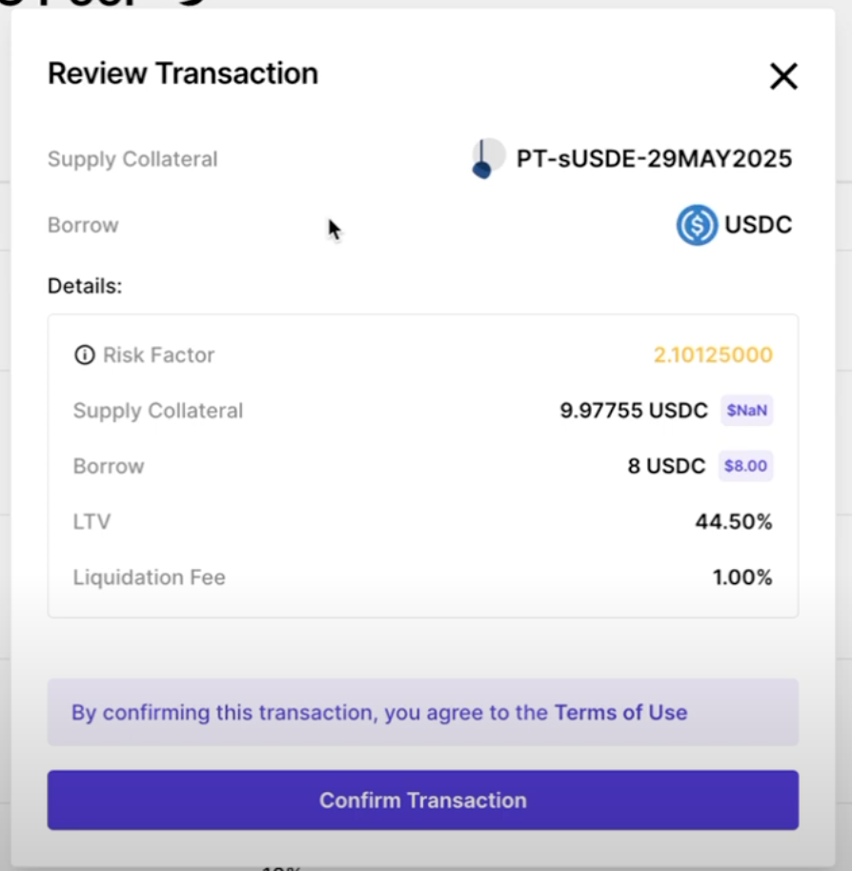Click the PT-sUSDE token pie icon
This screenshot has height=871, width=852.
tap(488, 158)
